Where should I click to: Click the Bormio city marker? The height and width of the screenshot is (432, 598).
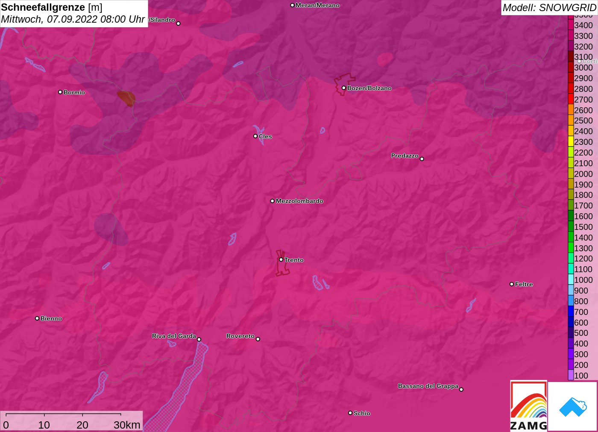point(60,92)
